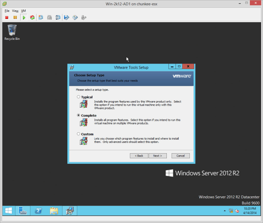Click the Complete setup type icon
This screenshot has width=263, height=223.
(x=84, y=122)
